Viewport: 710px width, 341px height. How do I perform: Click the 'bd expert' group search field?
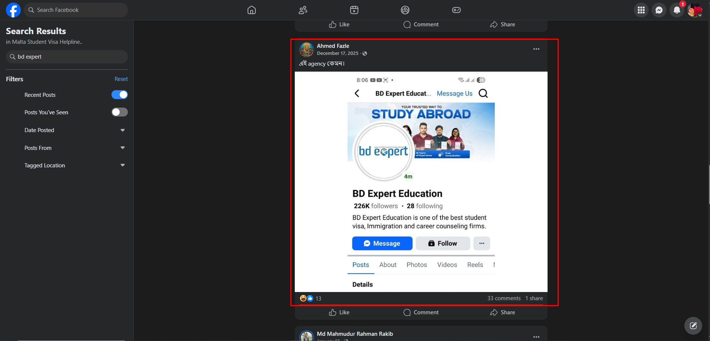67,57
